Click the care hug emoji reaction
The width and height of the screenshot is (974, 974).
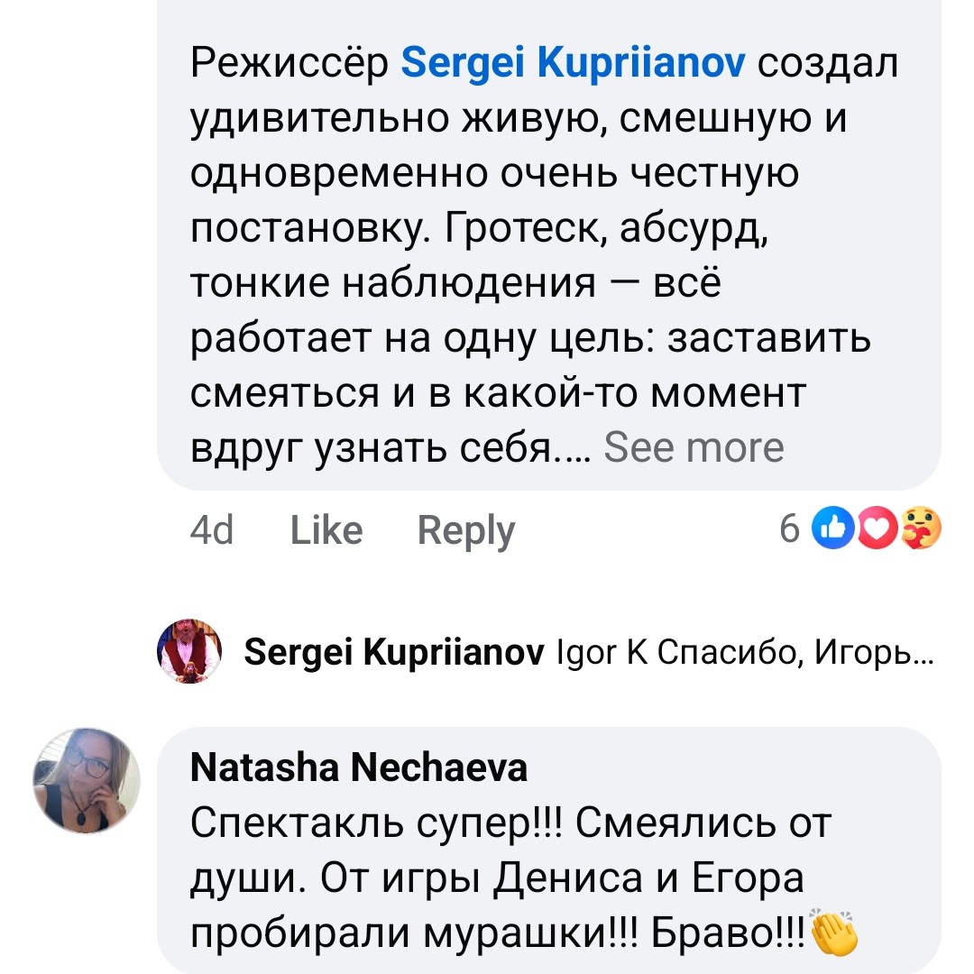pyautogui.click(x=919, y=529)
